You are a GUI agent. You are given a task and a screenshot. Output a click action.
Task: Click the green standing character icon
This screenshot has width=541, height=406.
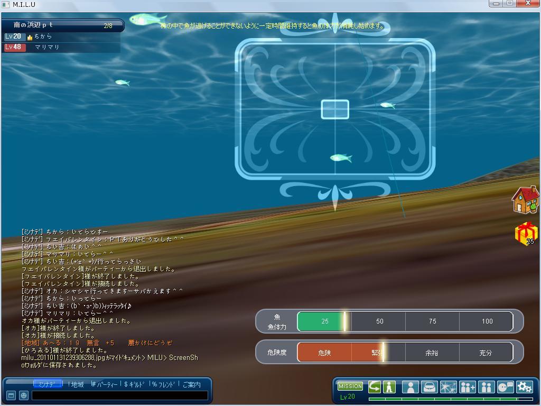click(x=389, y=387)
